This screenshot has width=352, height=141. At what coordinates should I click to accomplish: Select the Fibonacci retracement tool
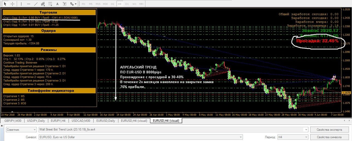click(x=50, y=4)
